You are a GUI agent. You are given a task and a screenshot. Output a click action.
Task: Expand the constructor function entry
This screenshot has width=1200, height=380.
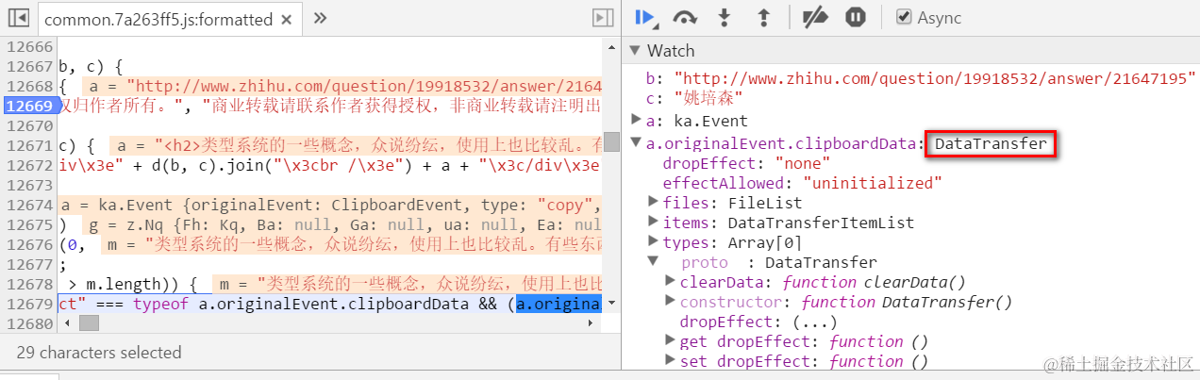pos(671,302)
